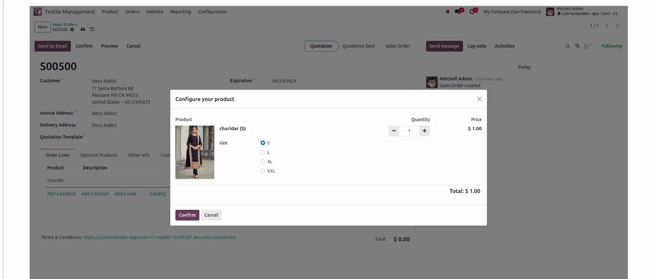
Task: Click the Textile Management app logo icon
Action: [x=38, y=12]
